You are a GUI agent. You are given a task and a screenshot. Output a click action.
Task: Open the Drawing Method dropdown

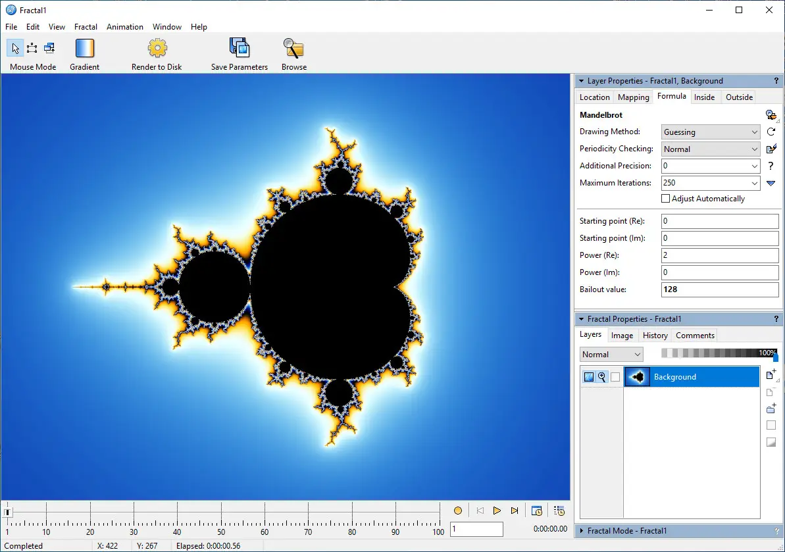[x=711, y=132]
